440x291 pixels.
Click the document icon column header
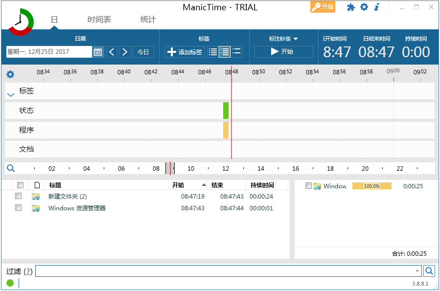pos(37,185)
